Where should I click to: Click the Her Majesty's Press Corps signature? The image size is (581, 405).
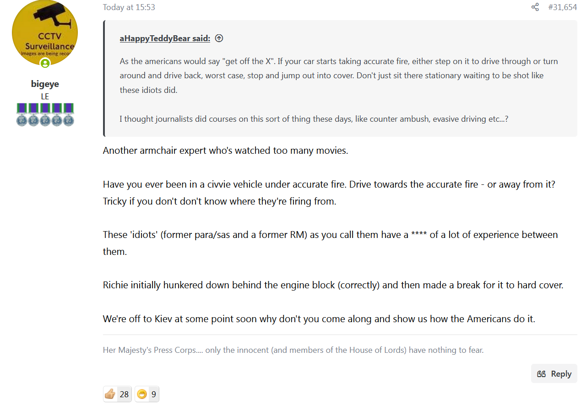(x=293, y=350)
